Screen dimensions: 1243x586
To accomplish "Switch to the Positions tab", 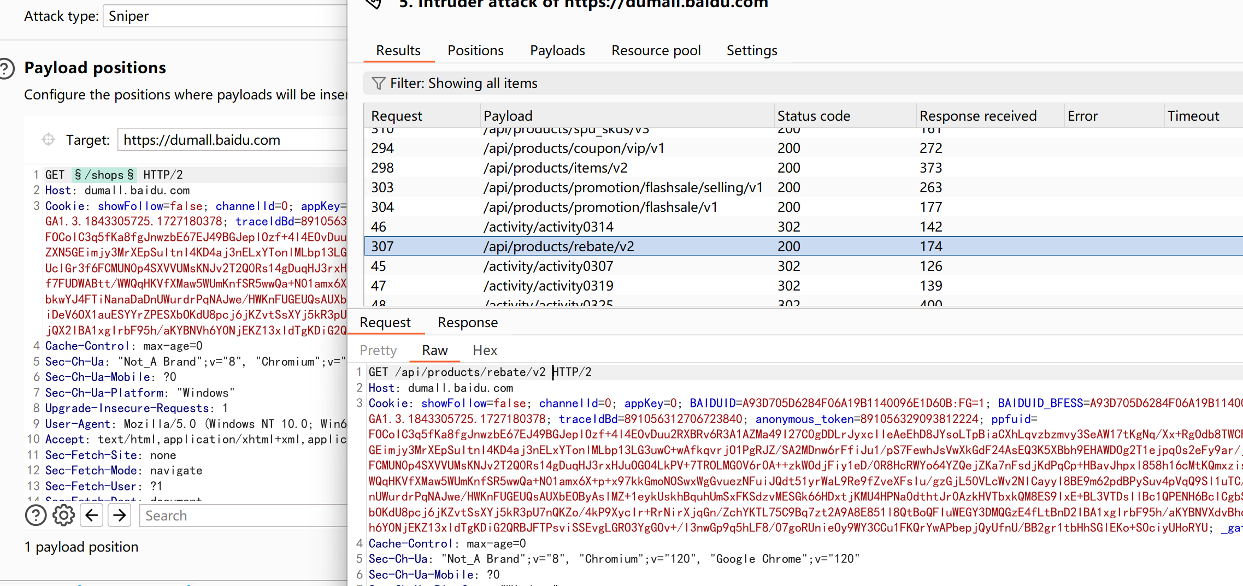I will tap(475, 50).
